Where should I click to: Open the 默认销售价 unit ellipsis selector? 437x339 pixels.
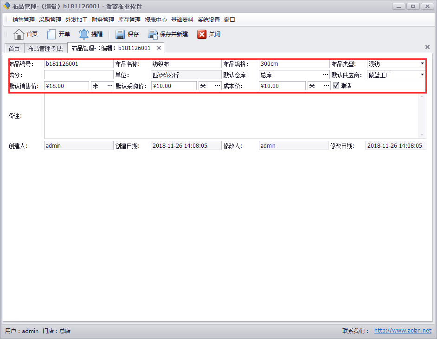[x=109, y=86]
